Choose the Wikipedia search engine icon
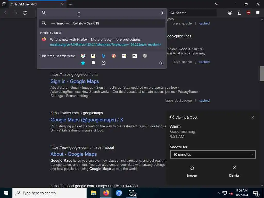Image resolution: width=264 pixels, height=198 pixels. 135,56
